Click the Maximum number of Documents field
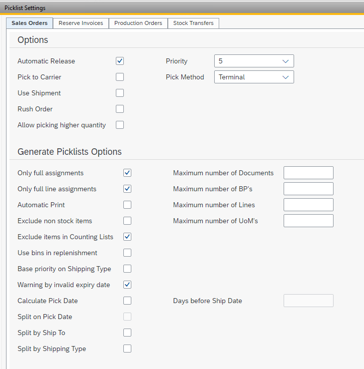Viewport: 364px width, 369px height. (308, 173)
